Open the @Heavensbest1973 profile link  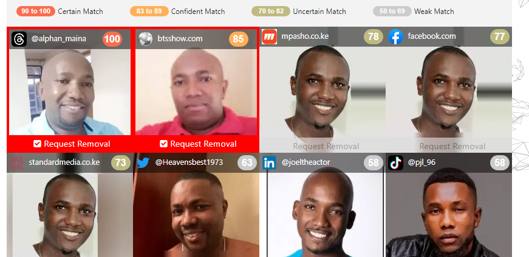(x=189, y=162)
